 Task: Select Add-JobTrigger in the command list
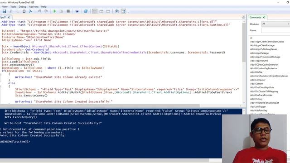coord(258,107)
